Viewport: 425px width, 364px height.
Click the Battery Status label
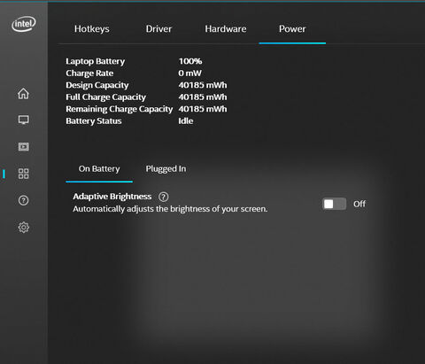point(94,121)
